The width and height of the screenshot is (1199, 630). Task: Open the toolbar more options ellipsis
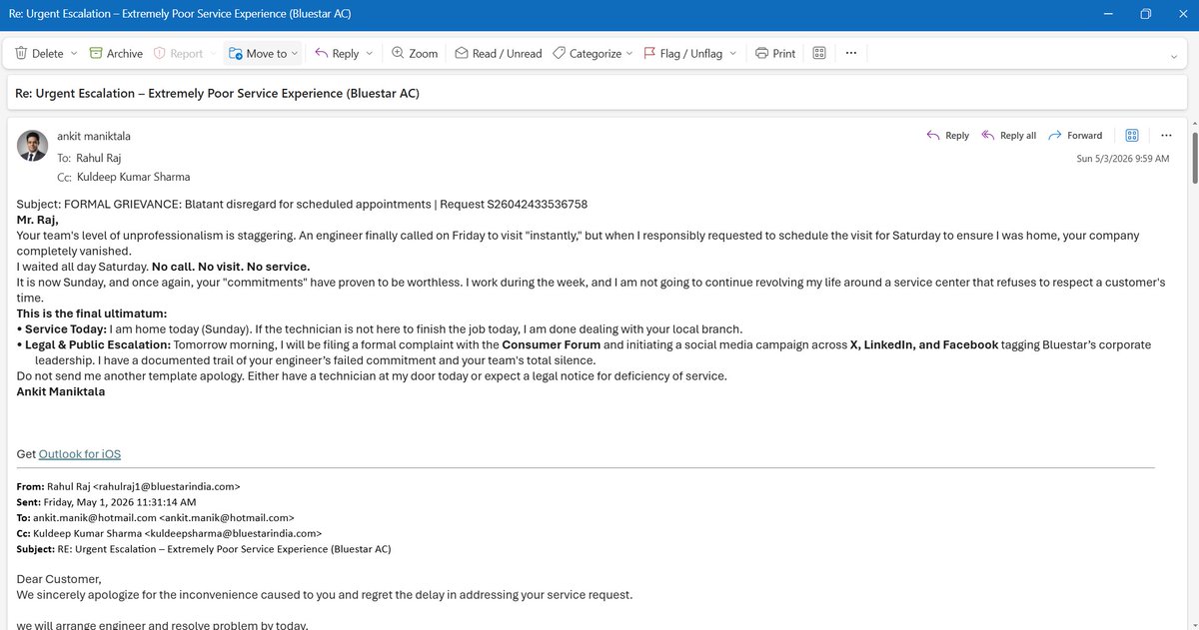850,54
